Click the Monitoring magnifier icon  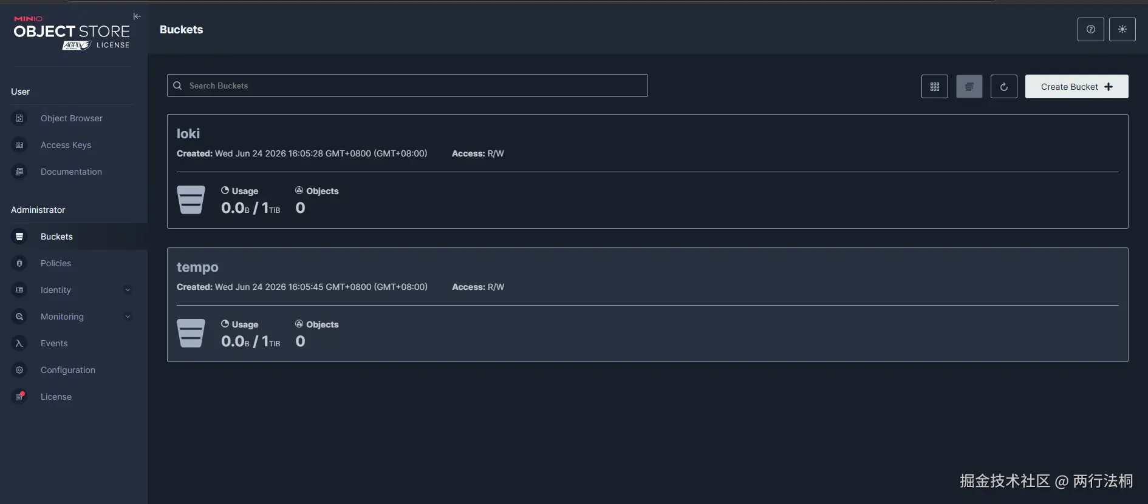pyautogui.click(x=19, y=317)
